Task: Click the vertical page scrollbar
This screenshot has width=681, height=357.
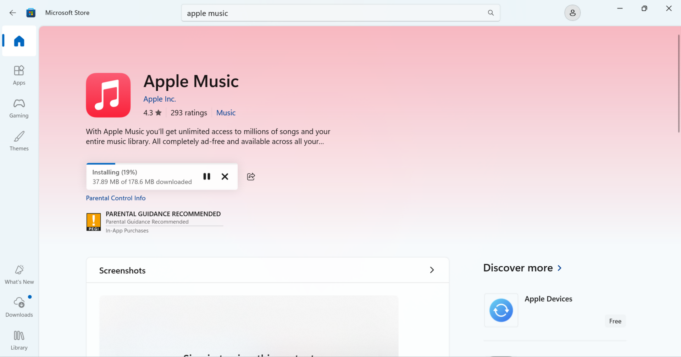Action: 679,83
